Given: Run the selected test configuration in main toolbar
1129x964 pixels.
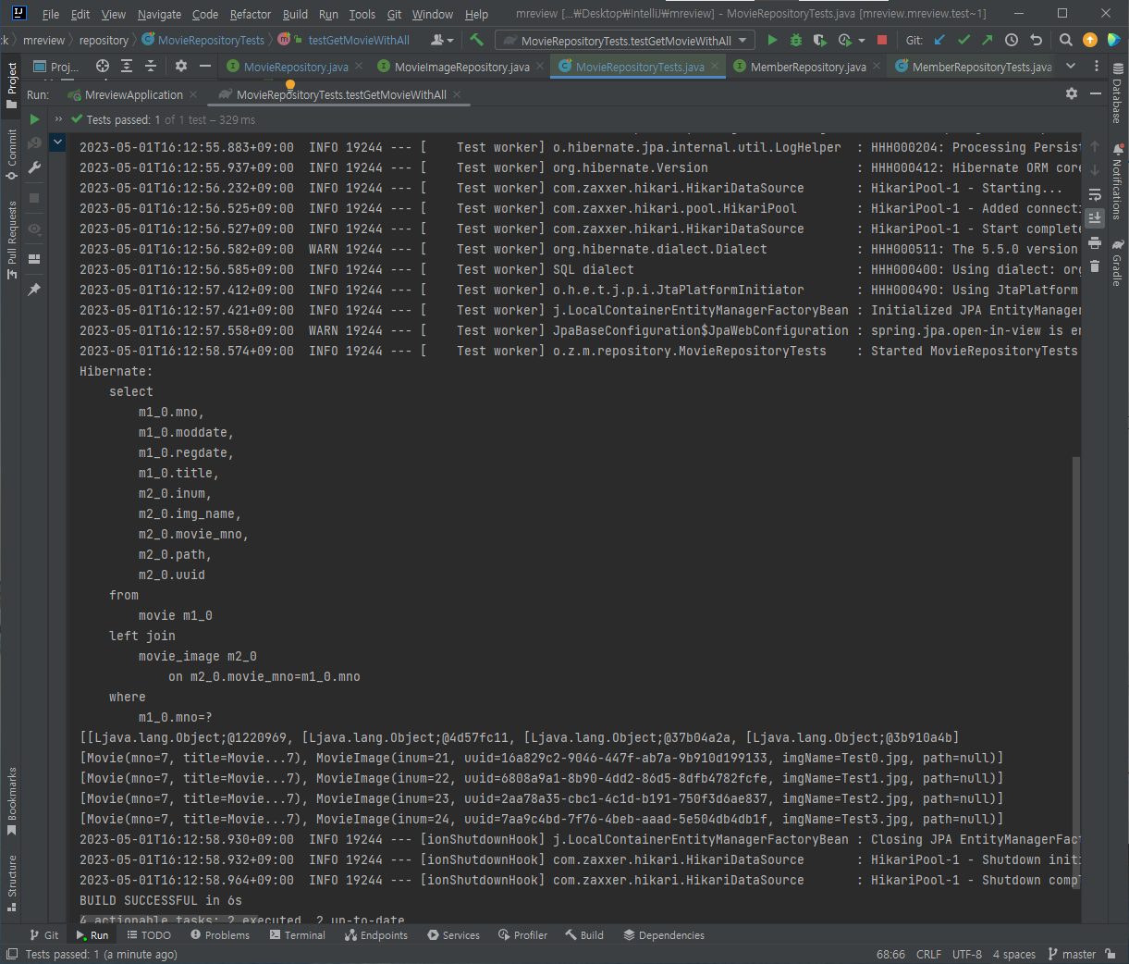Looking at the screenshot, I should pyautogui.click(x=772, y=40).
